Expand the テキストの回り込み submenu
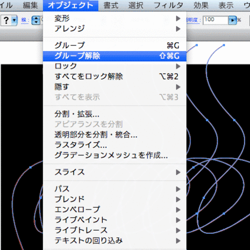The image size is (250, 250). tap(114, 241)
